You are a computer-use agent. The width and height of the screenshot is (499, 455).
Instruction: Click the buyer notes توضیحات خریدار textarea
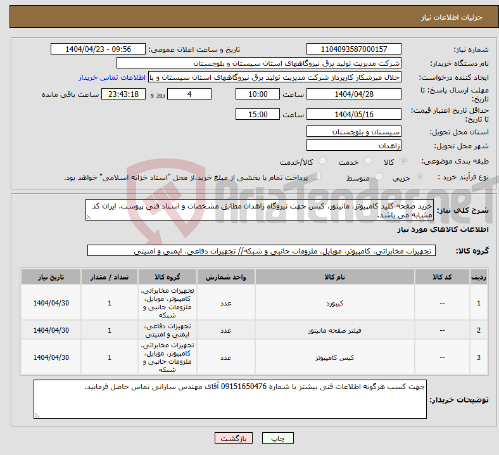230,399
